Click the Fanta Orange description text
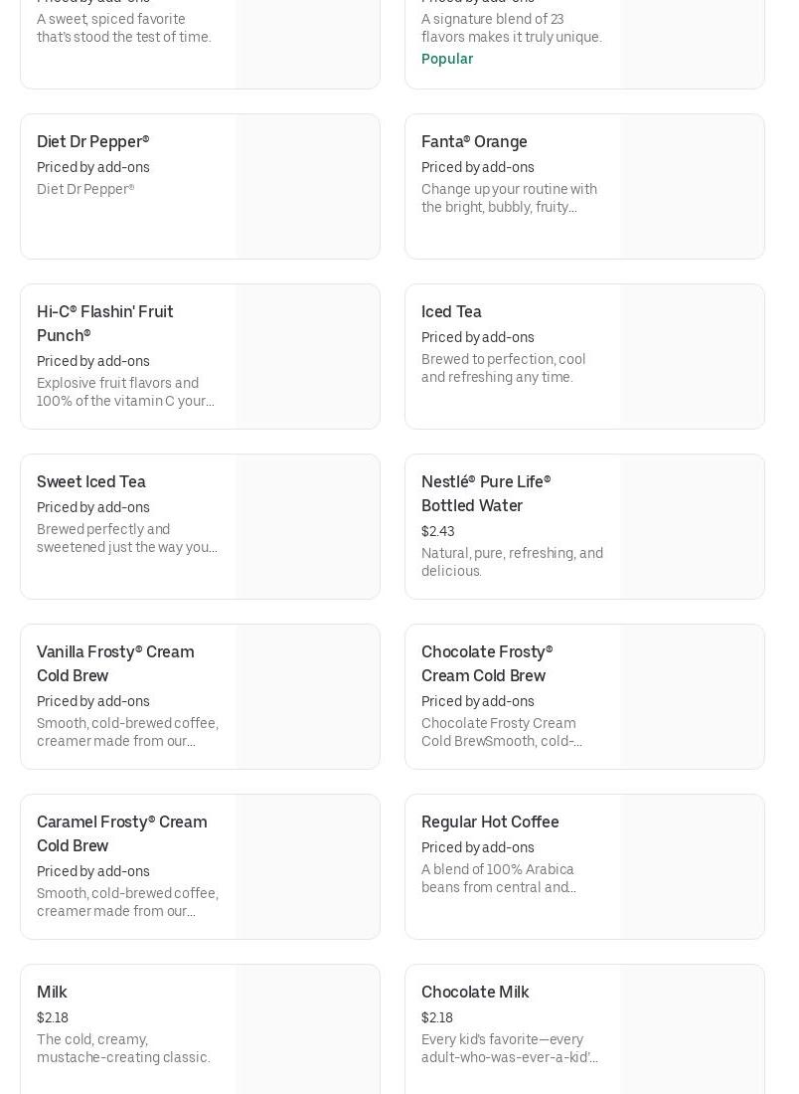799x1094 pixels. (x=509, y=198)
